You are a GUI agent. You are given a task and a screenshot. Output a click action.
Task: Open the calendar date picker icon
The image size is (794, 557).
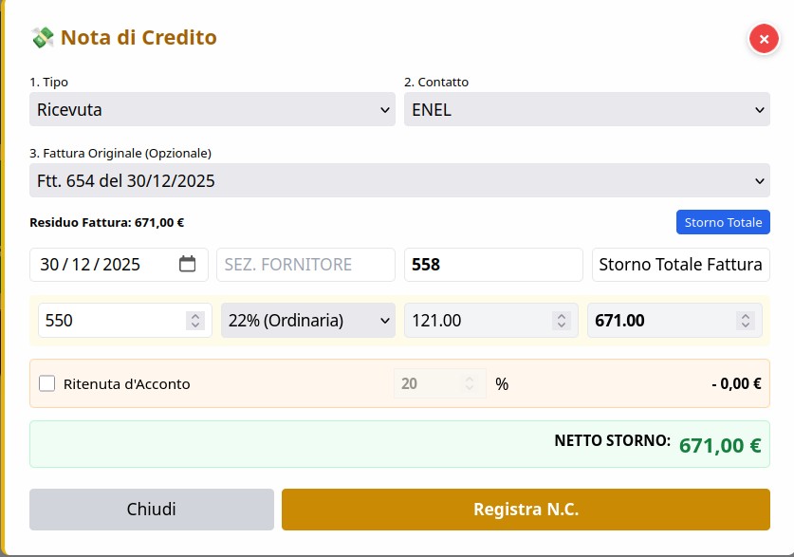[x=188, y=265]
